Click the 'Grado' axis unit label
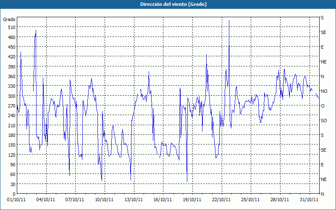Viewport: 336px width, 210px height. 9,19
